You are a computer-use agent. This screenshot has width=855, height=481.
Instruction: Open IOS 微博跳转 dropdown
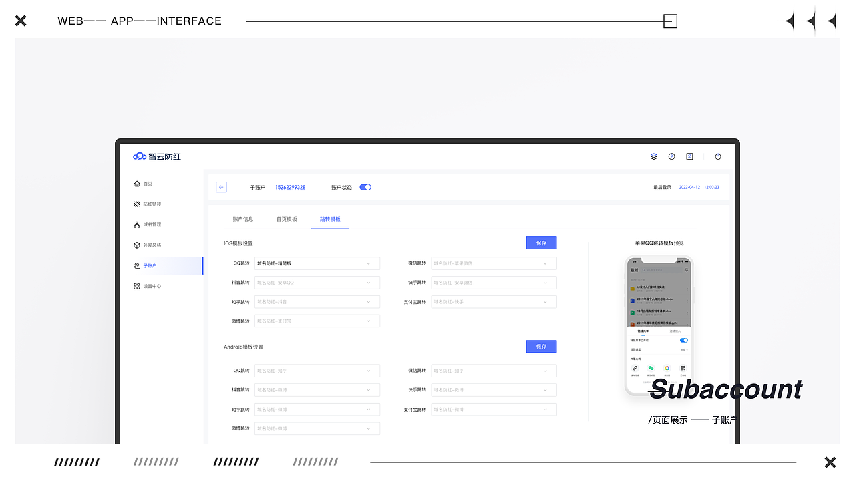tap(317, 321)
